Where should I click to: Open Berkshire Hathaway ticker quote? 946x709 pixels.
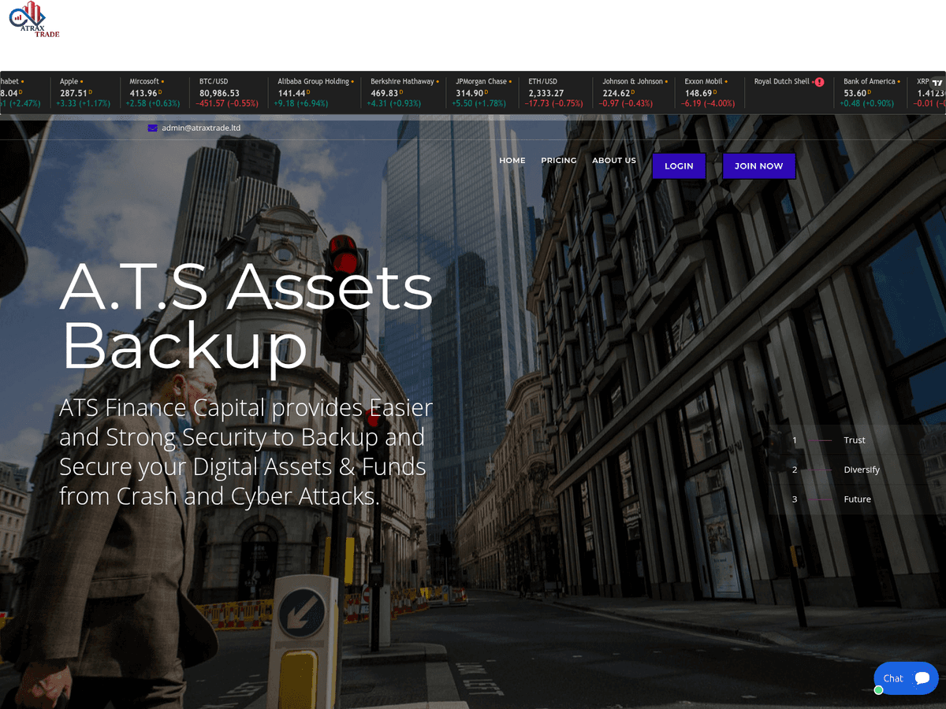coord(404,92)
